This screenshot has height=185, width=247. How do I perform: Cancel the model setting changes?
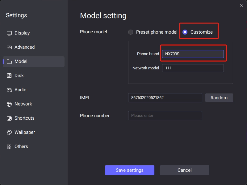(x=184, y=170)
